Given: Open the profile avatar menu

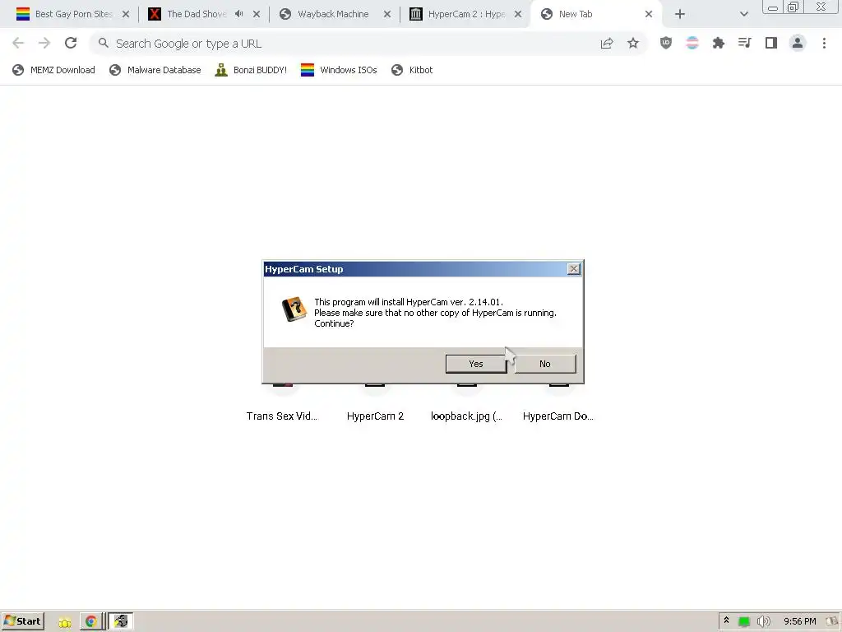Looking at the screenshot, I should click(x=798, y=43).
